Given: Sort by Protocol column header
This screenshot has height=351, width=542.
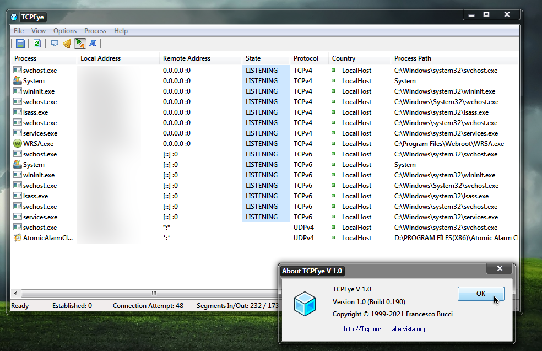Looking at the screenshot, I should [309, 58].
